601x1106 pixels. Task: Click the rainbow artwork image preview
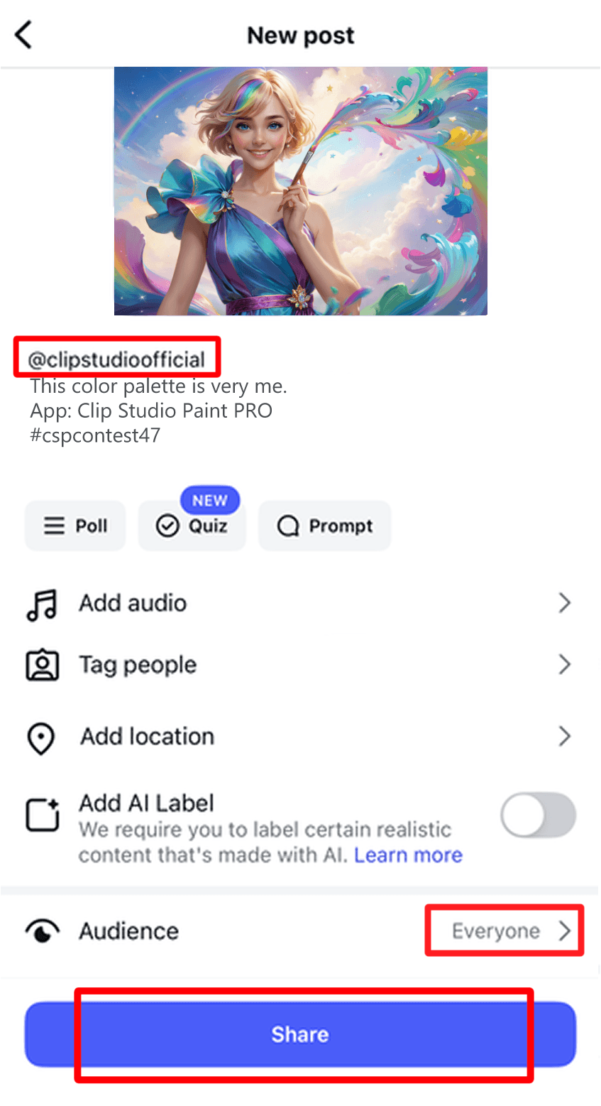[300, 190]
